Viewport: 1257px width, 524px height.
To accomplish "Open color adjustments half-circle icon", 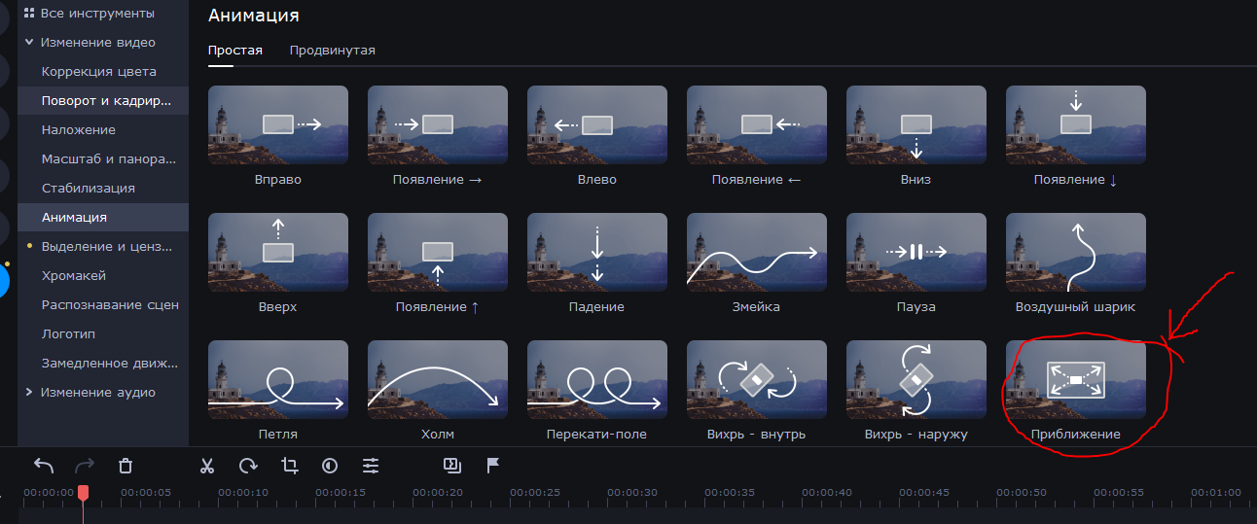I will (x=330, y=466).
